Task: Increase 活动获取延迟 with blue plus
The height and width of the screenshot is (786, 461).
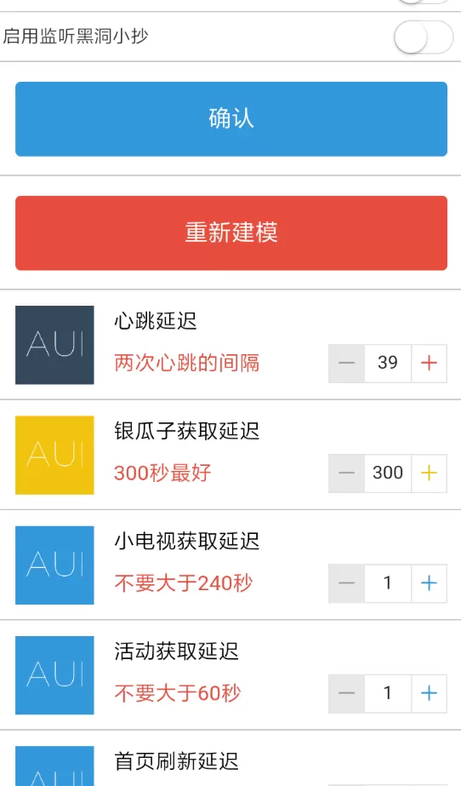Action: (429, 694)
